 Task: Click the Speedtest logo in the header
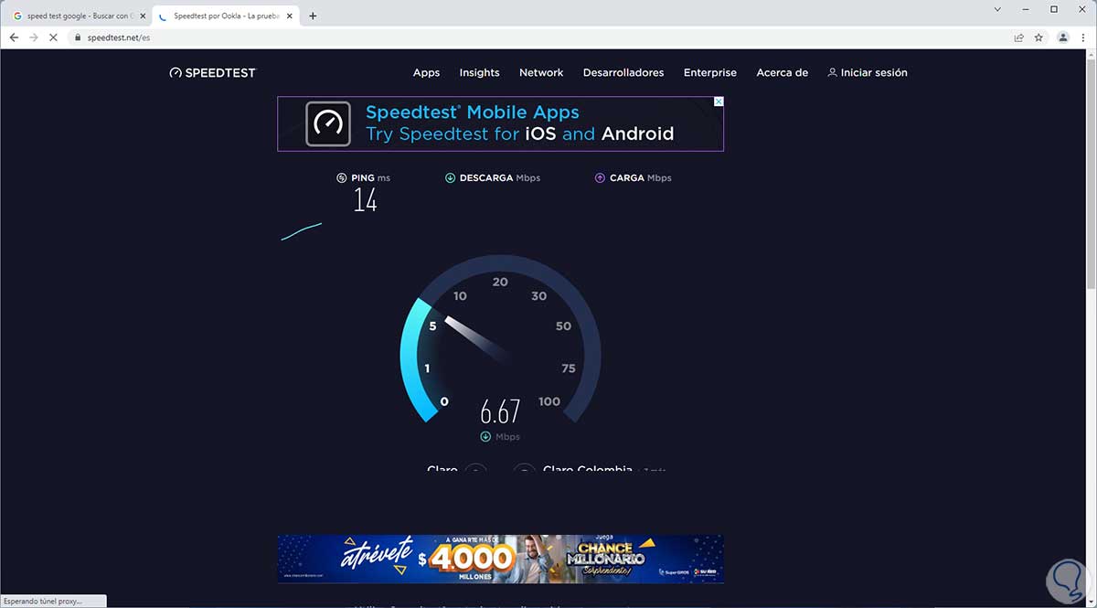pos(213,72)
